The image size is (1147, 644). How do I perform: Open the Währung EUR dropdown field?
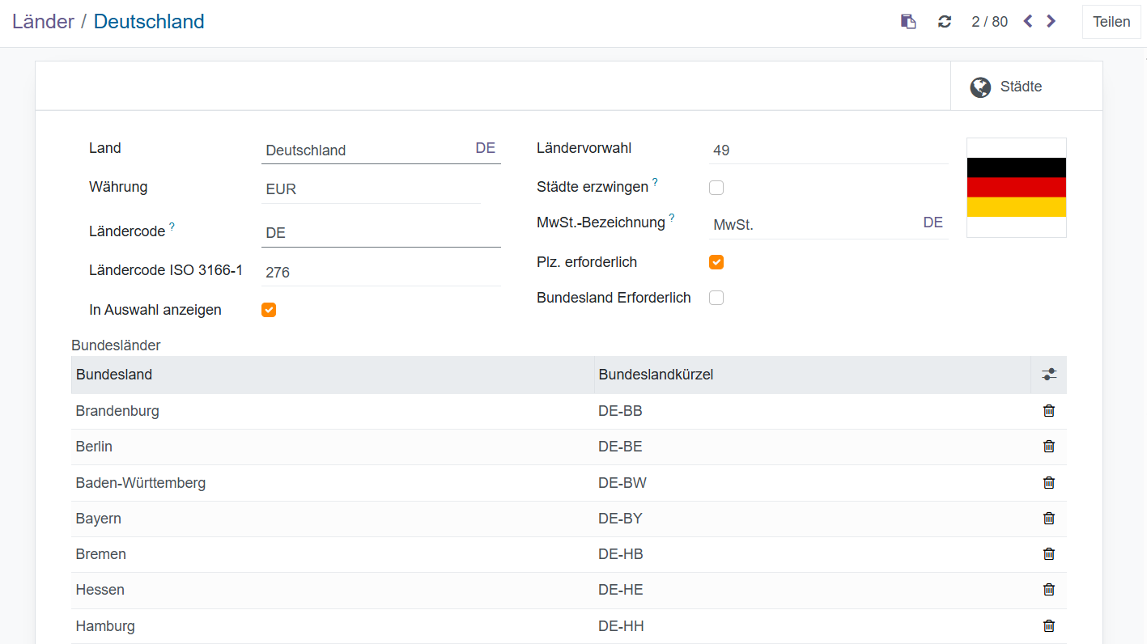371,189
